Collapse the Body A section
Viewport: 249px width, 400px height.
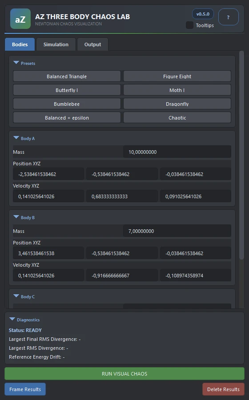coord(16,138)
